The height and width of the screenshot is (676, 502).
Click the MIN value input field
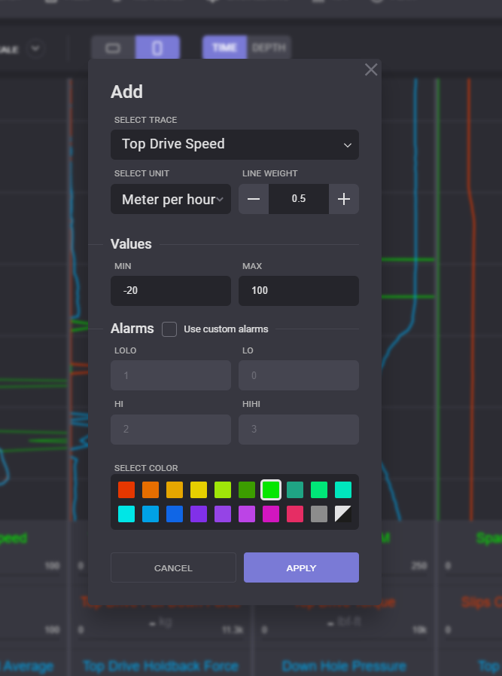click(171, 291)
